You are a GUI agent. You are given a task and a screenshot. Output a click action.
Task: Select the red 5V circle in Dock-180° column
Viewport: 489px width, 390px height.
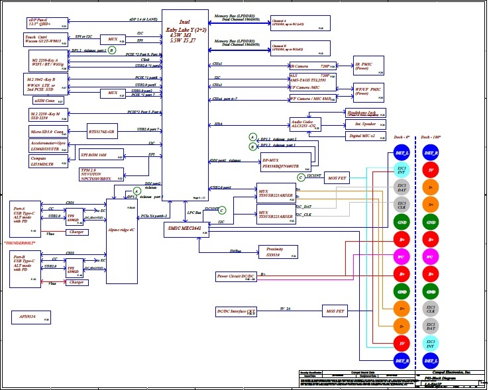430,171
